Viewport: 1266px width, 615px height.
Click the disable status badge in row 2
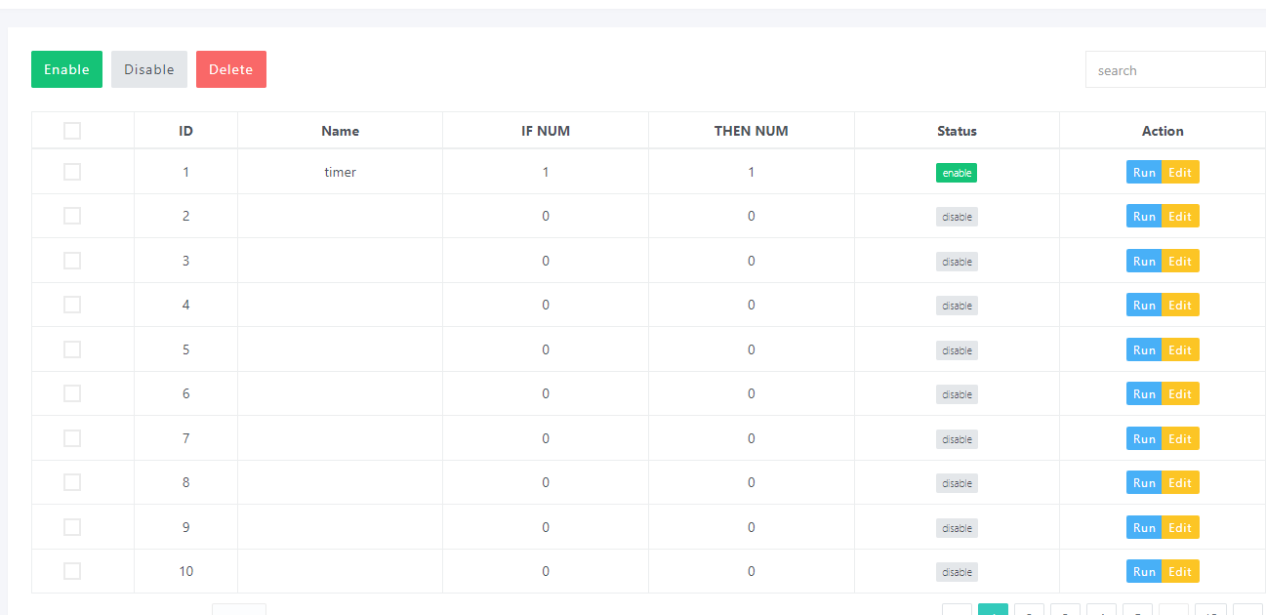[x=957, y=218]
